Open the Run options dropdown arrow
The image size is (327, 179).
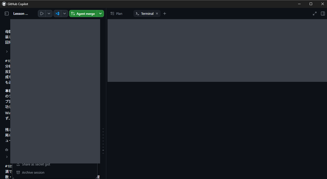(x=49, y=14)
